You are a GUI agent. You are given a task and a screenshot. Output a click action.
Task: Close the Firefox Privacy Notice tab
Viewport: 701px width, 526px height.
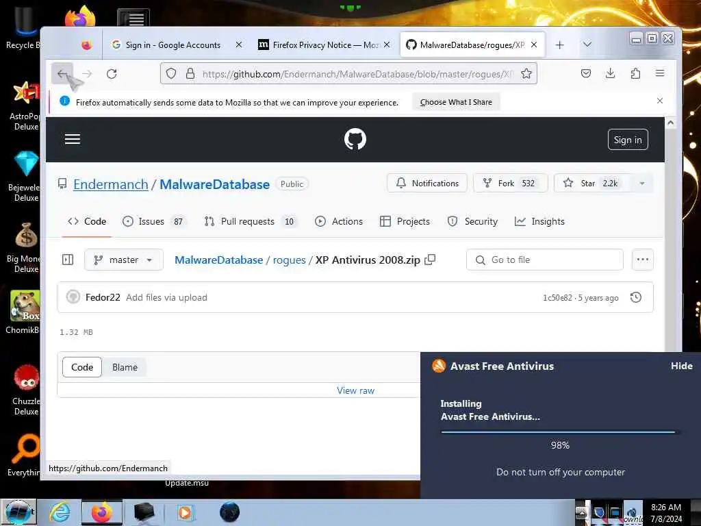coord(387,45)
